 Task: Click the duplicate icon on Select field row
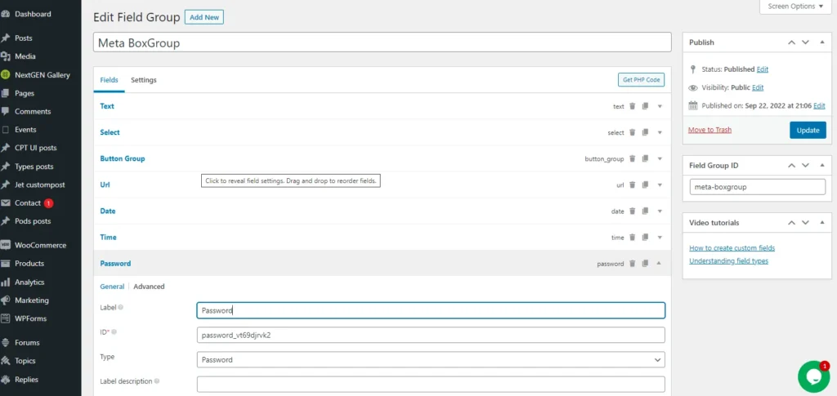click(645, 132)
